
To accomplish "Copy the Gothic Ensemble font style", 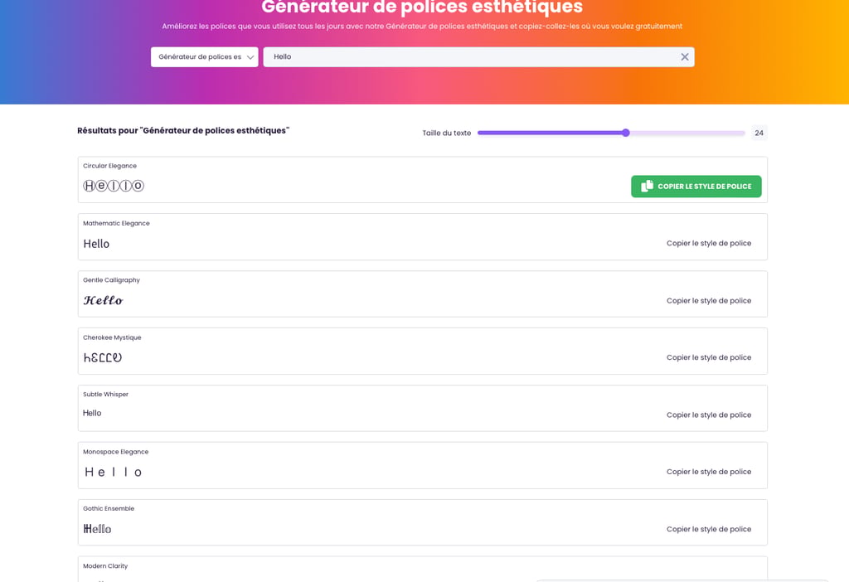I will coord(708,529).
